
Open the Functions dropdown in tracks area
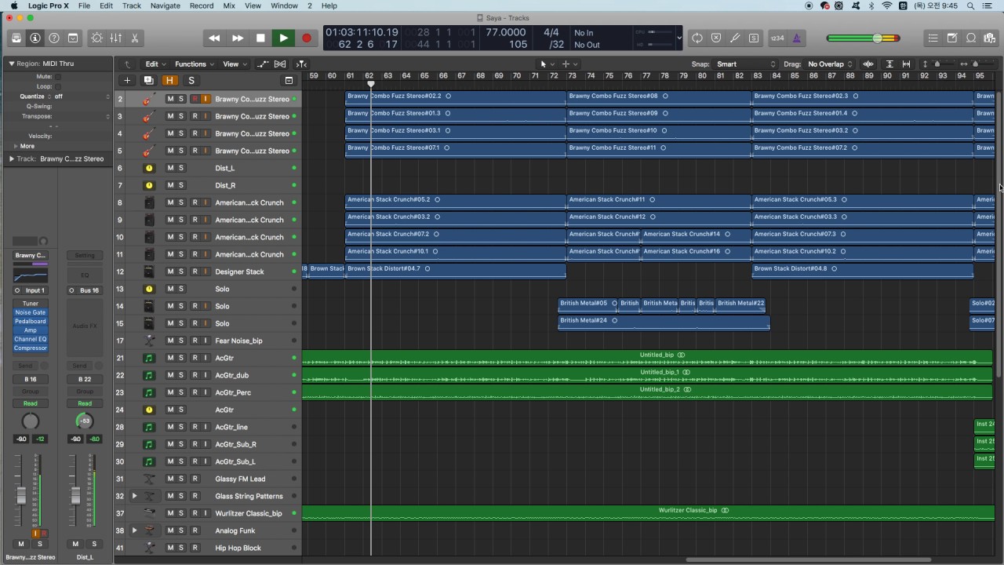pyautogui.click(x=194, y=64)
